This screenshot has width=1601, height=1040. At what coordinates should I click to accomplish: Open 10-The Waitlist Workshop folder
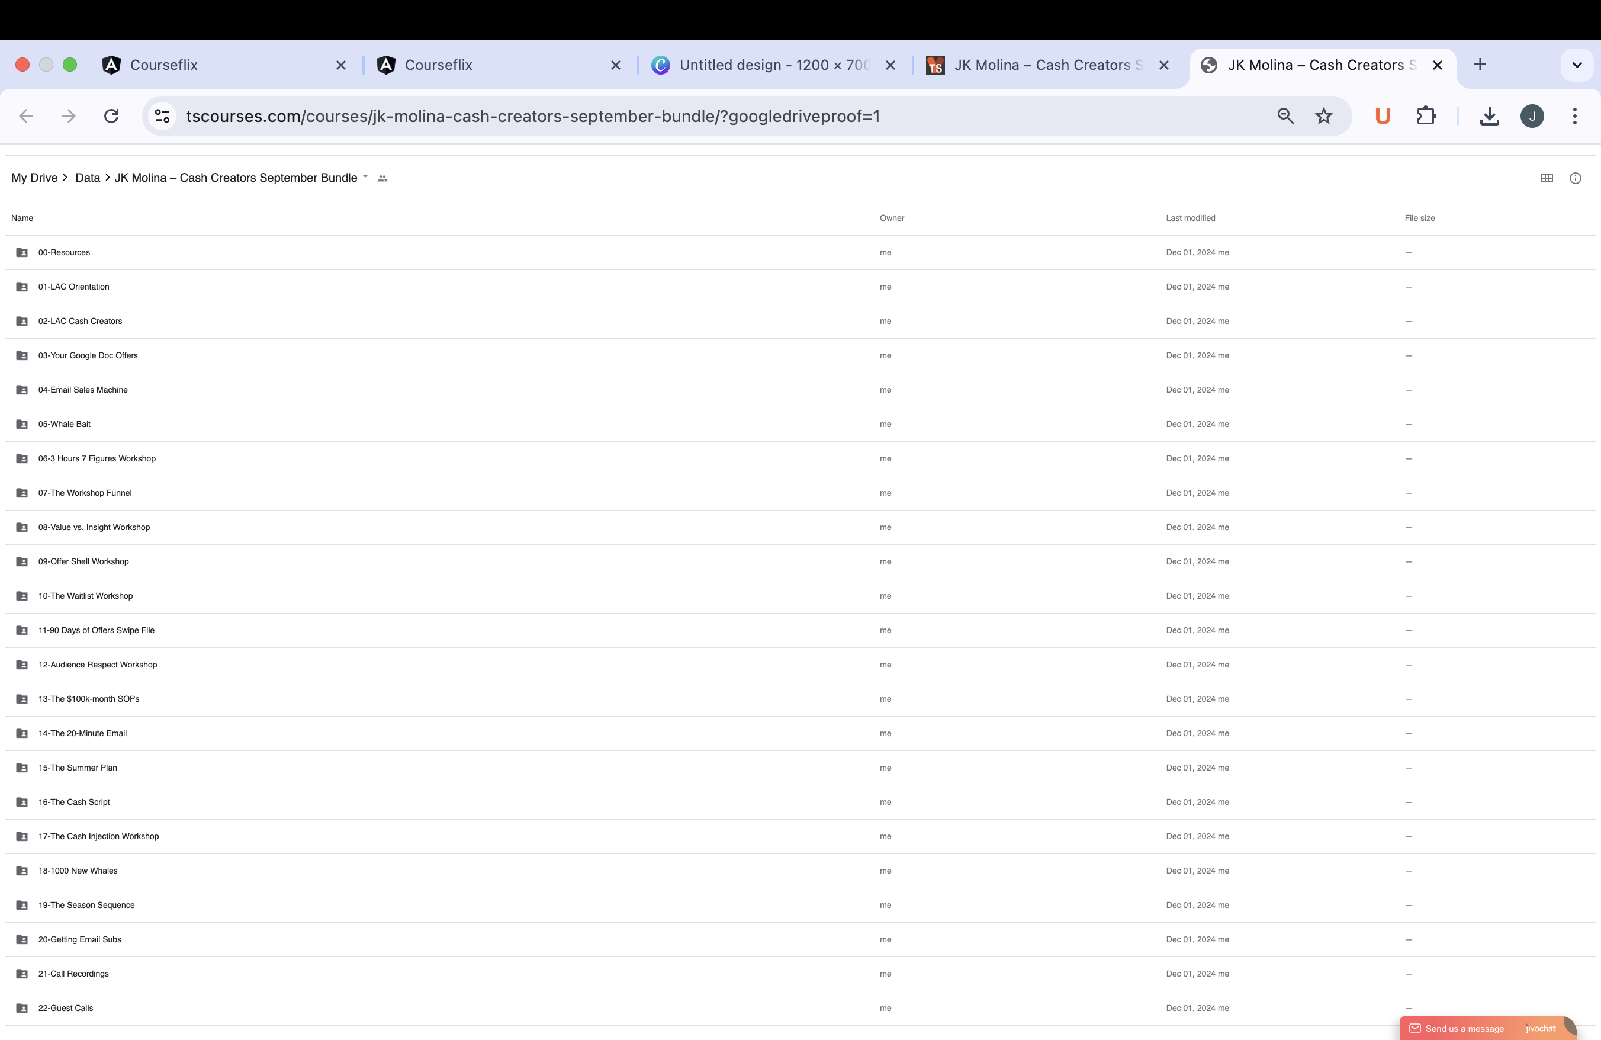[800, 596]
